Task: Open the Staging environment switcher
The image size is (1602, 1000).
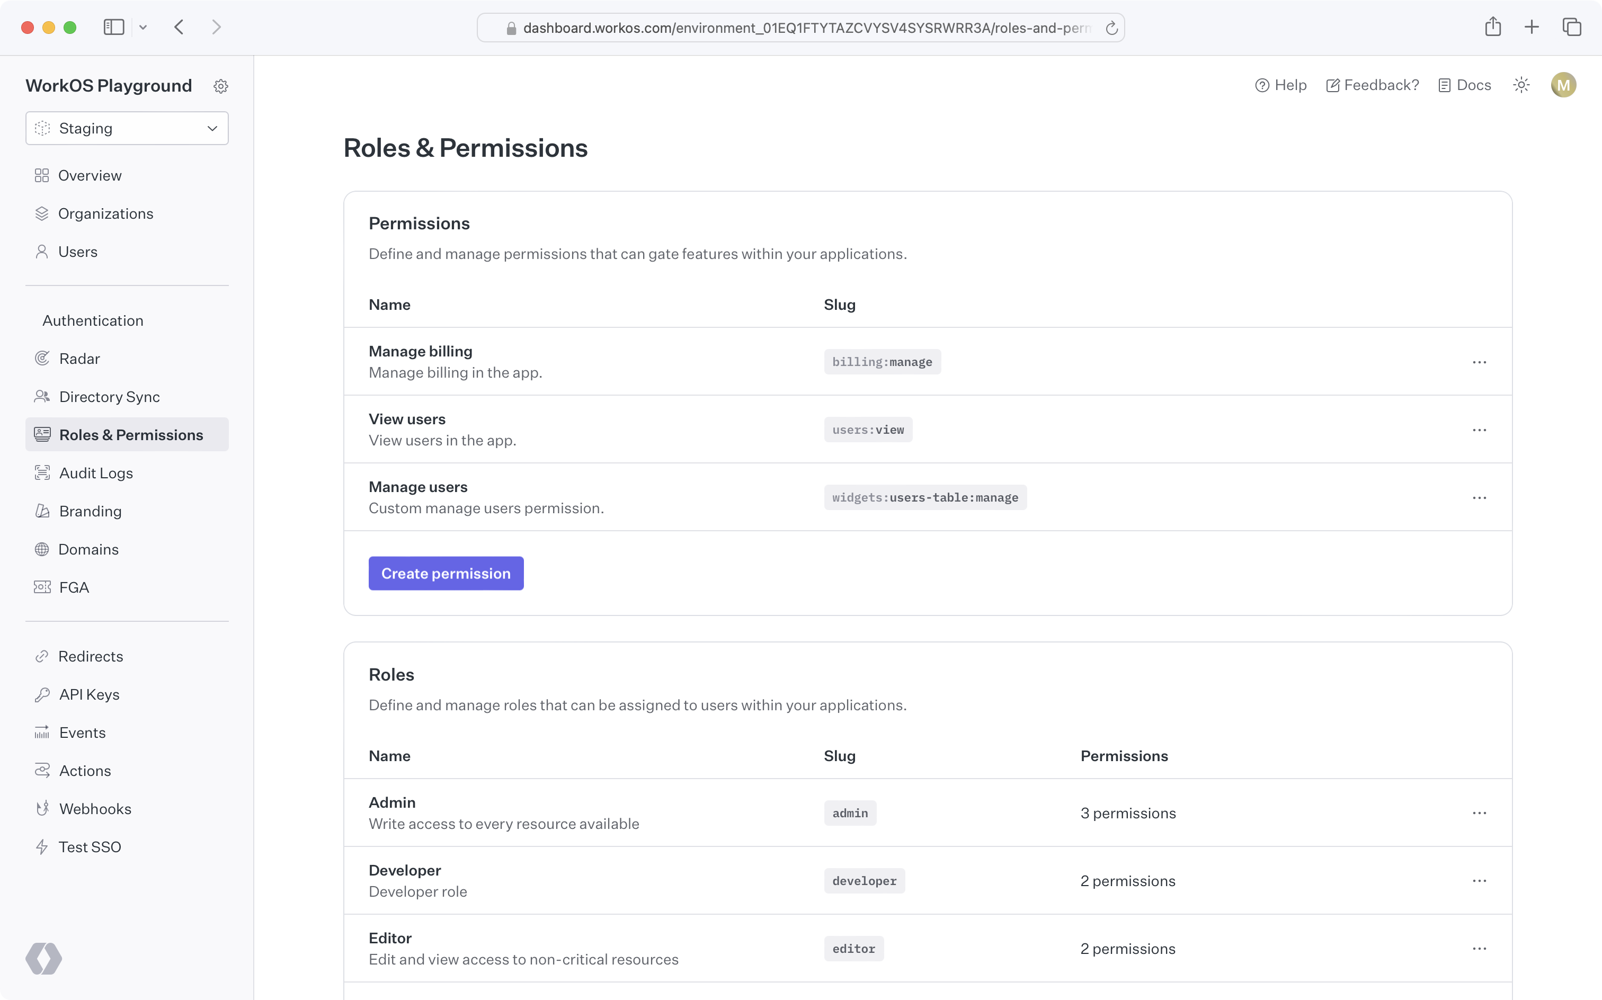Action: click(x=126, y=128)
